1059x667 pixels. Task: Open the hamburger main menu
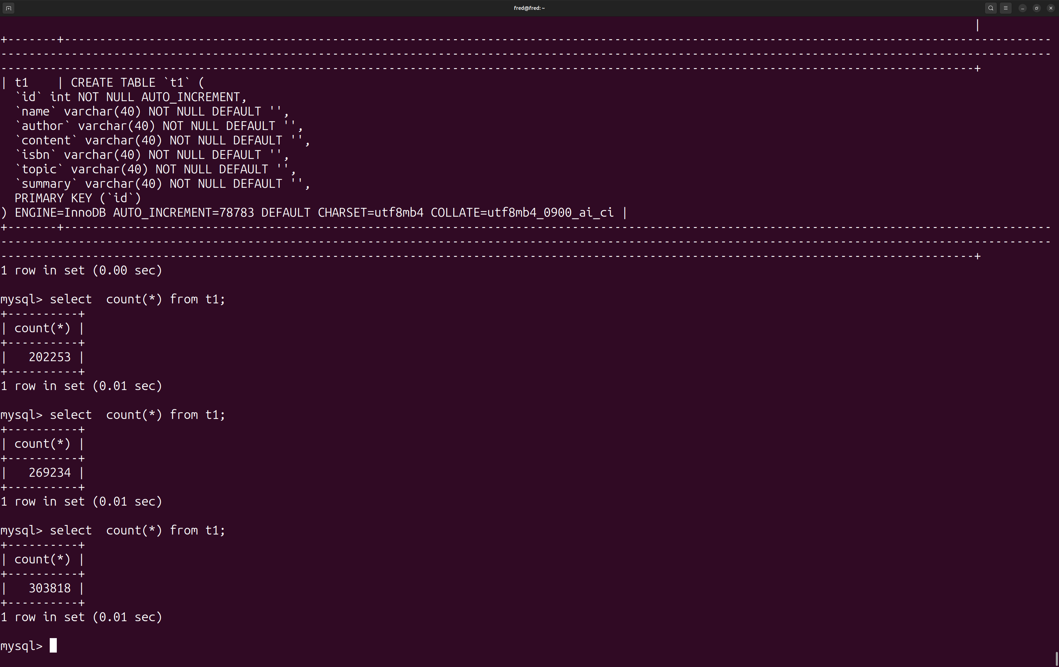tap(1005, 8)
